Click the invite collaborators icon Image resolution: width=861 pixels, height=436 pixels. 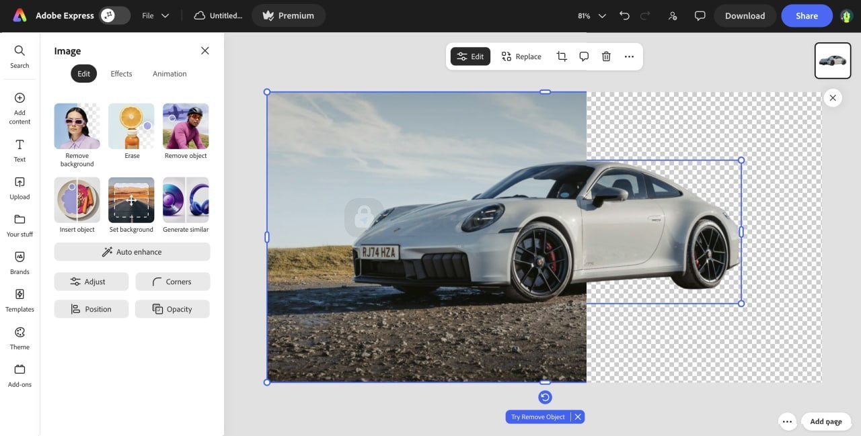[673, 15]
